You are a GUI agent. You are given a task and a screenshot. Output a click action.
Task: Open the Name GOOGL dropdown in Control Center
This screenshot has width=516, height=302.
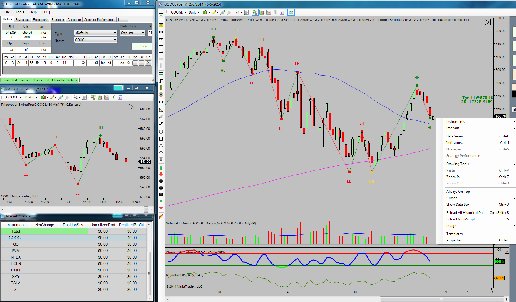(x=96, y=40)
